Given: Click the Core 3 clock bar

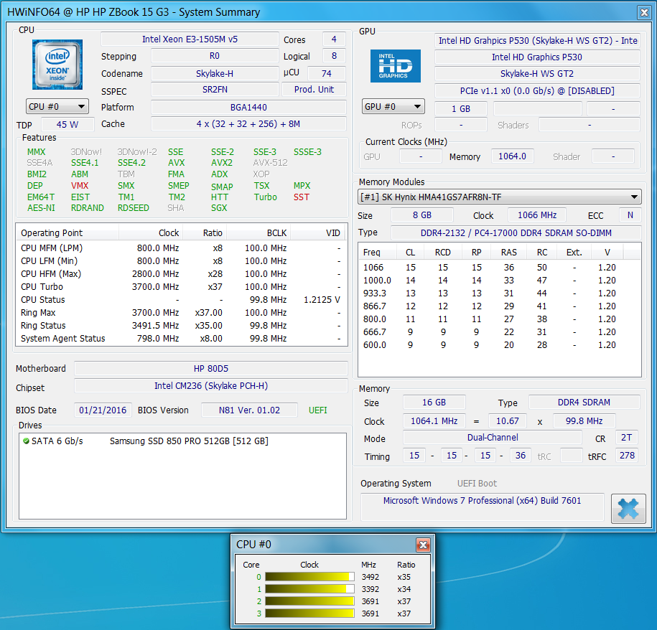Looking at the screenshot, I should click(x=309, y=613).
